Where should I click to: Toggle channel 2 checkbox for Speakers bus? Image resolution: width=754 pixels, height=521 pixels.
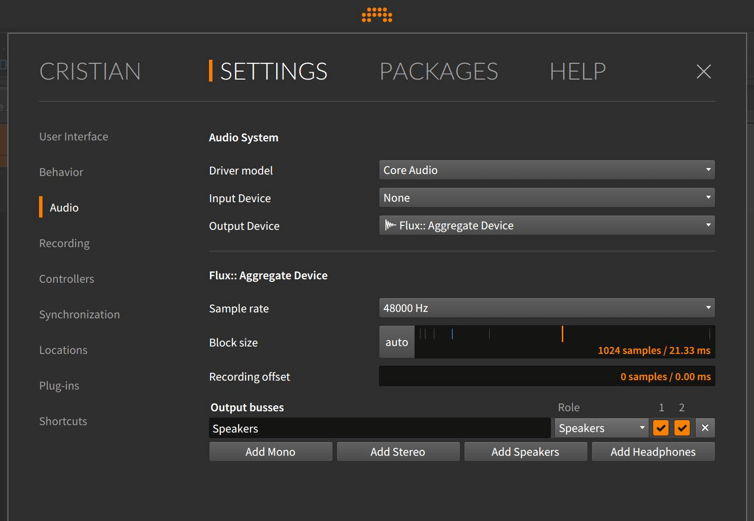[682, 428]
